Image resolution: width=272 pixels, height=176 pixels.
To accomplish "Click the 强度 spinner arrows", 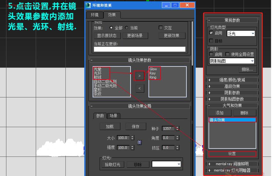I will click(132, 148).
